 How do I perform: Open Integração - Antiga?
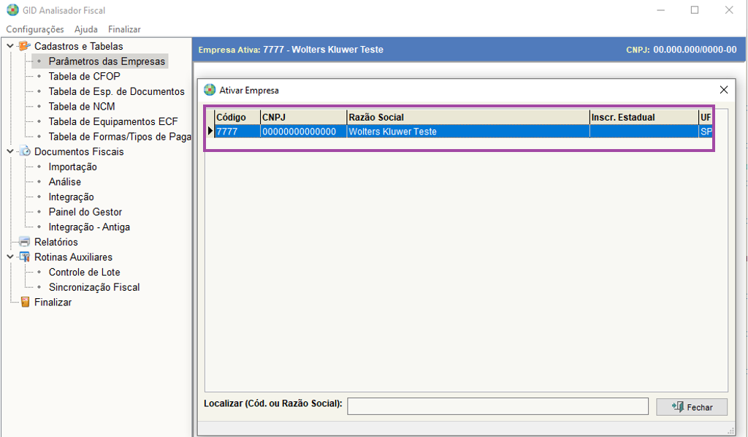(x=89, y=227)
